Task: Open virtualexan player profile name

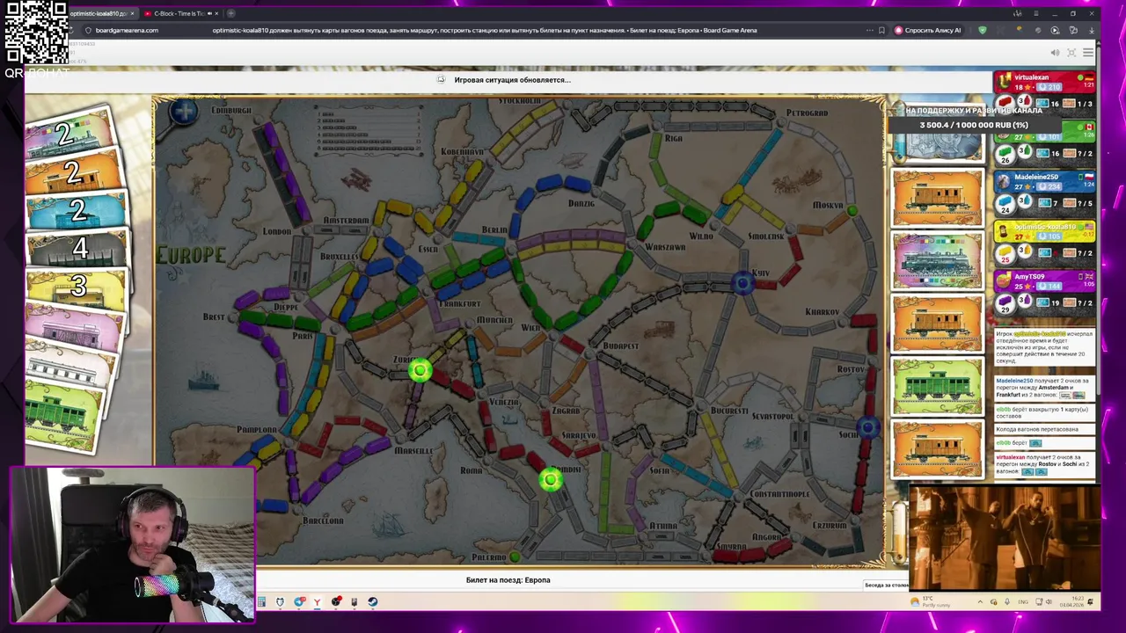Action: pyautogui.click(x=1031, y=77)
